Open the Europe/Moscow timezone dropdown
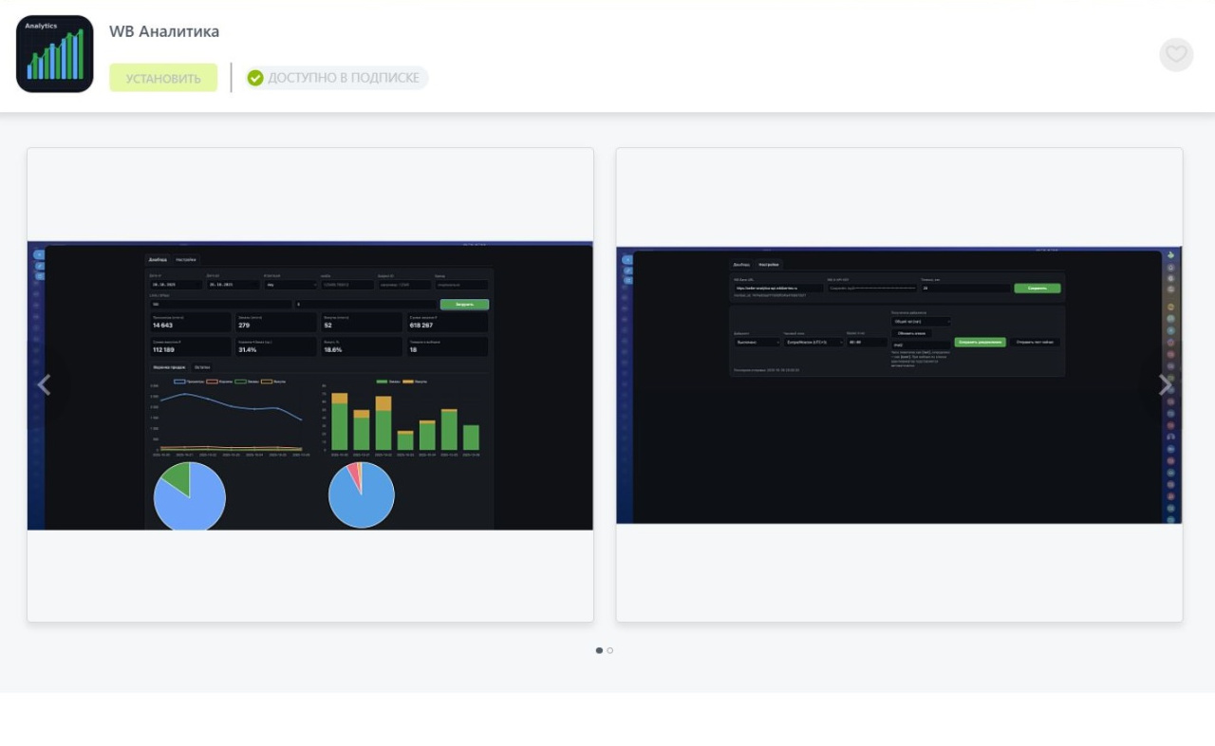1215x746 pixels. point(813,342)
